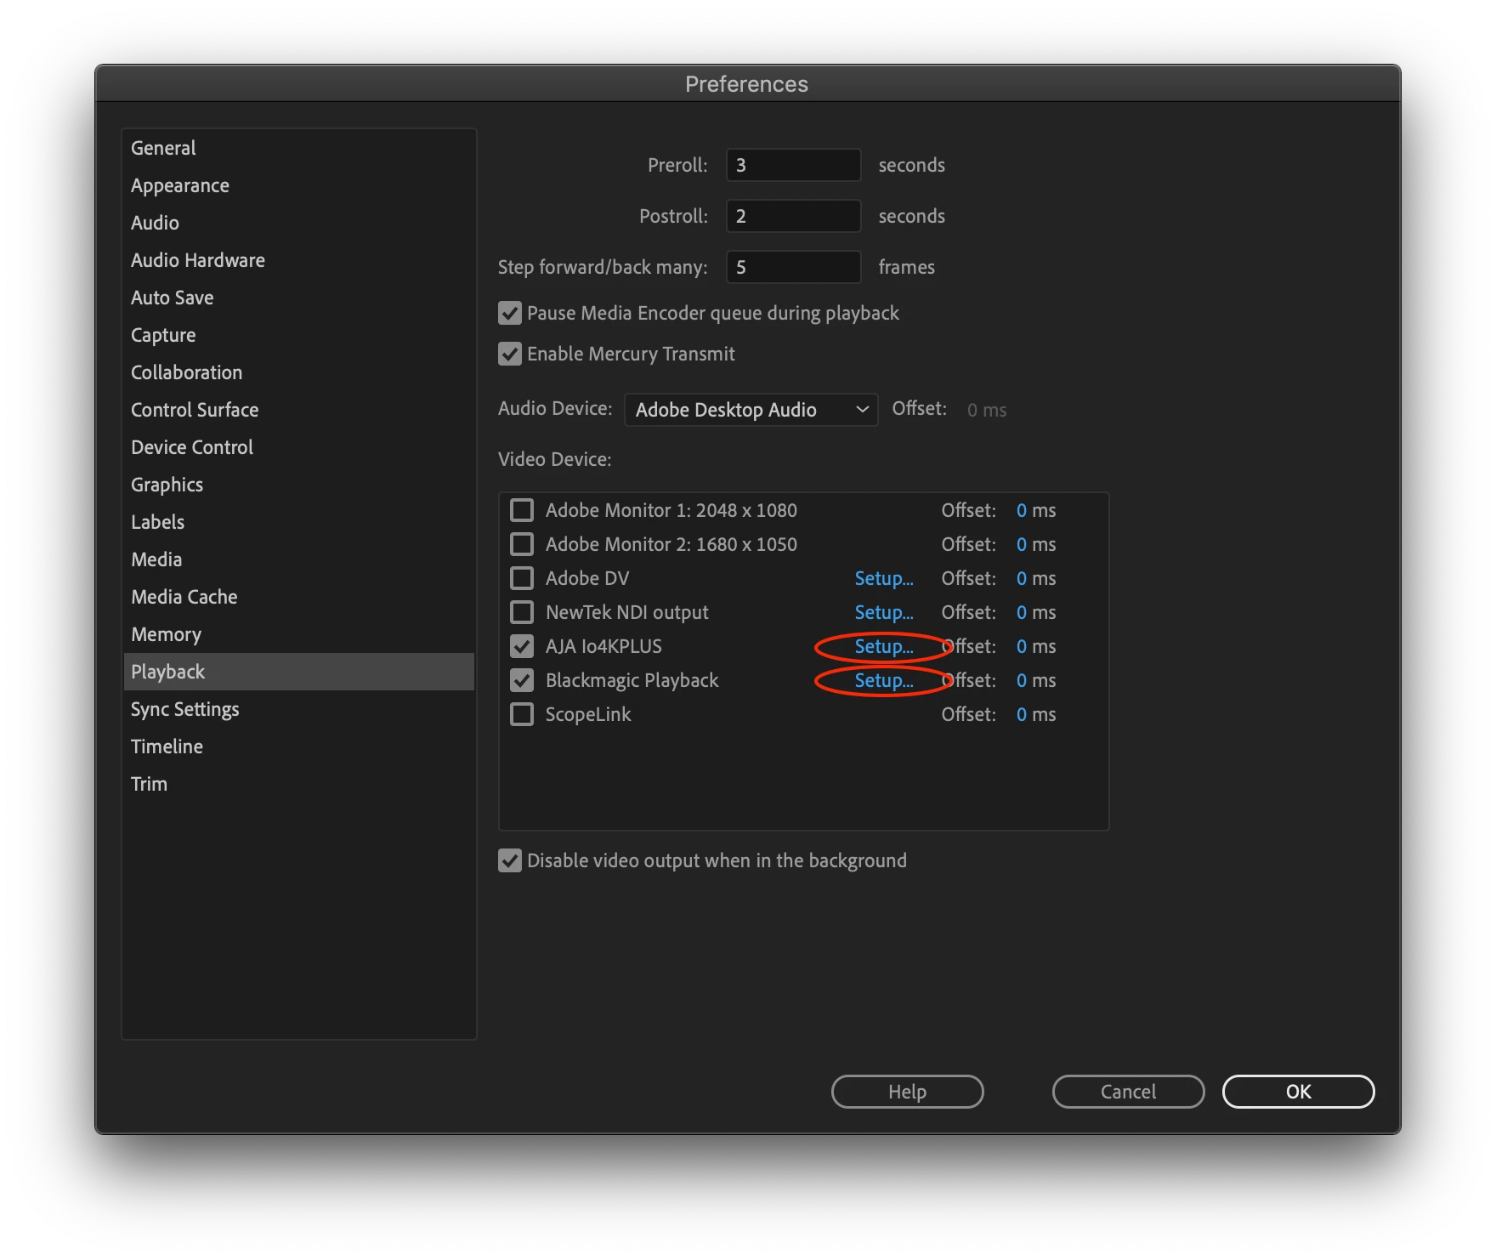
Task: Disable Enable Mercury Transmit checkbox
Action: coord(510,354)
